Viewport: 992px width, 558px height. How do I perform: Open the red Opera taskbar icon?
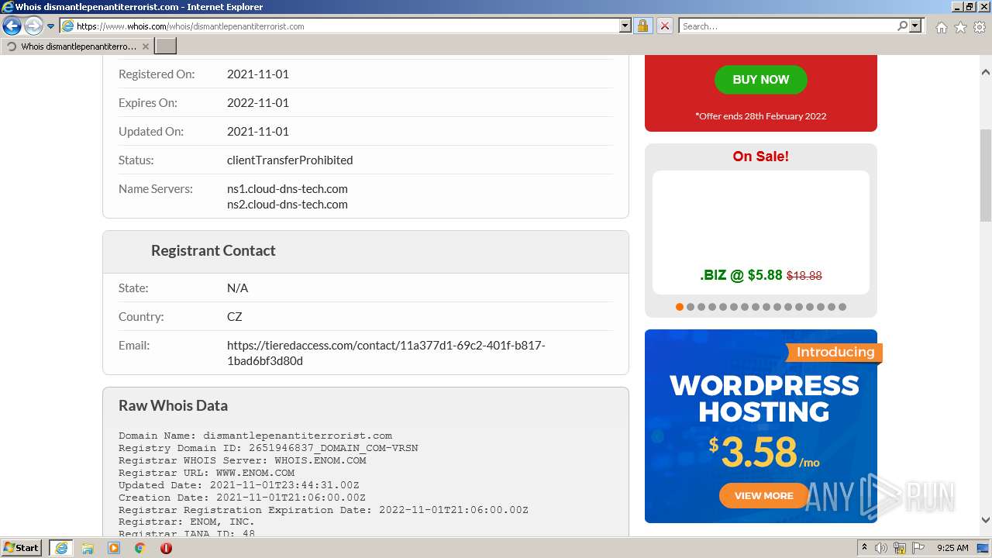click(x=166, y=548)
